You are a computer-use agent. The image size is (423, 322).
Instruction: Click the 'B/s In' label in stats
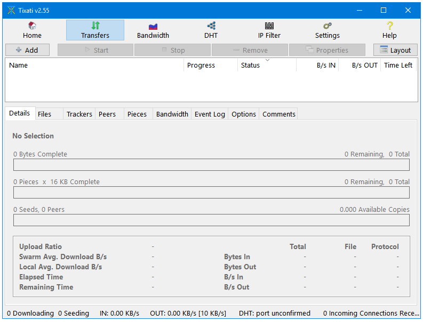coord(233,277)
